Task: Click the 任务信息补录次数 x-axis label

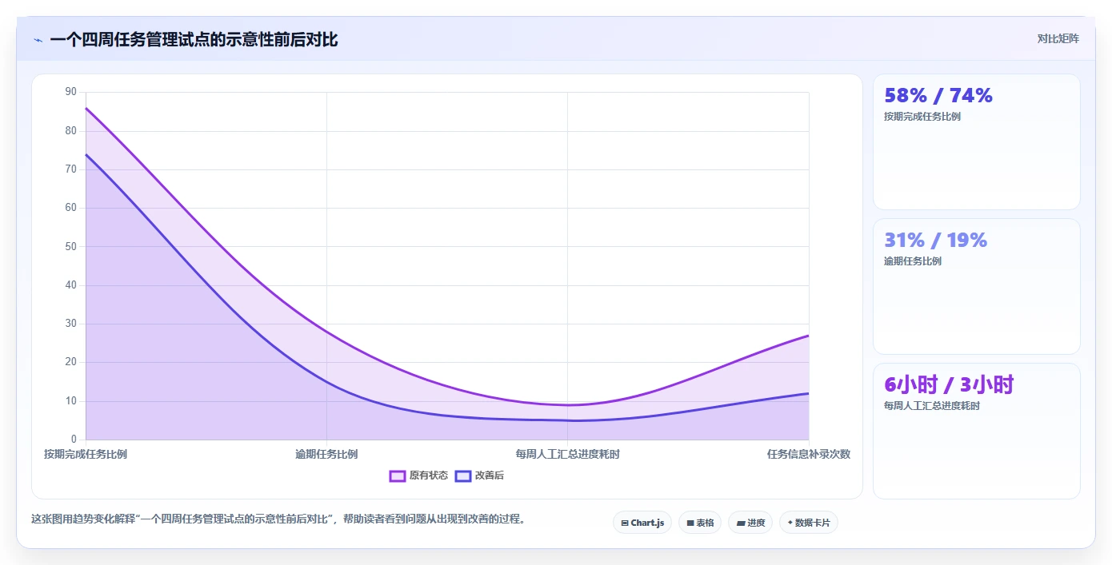Action: pos(809,454)
